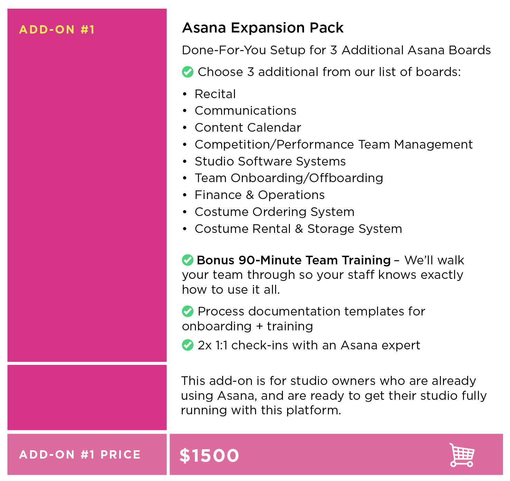Screen dimensions: 510x481
Task: Select Team Onboarding/Offboarding item
Action: 289,178
